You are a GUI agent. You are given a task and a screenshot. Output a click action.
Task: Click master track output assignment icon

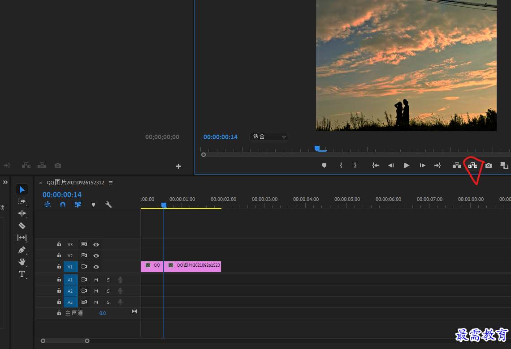pyautogui.click(x=134, y=311)
